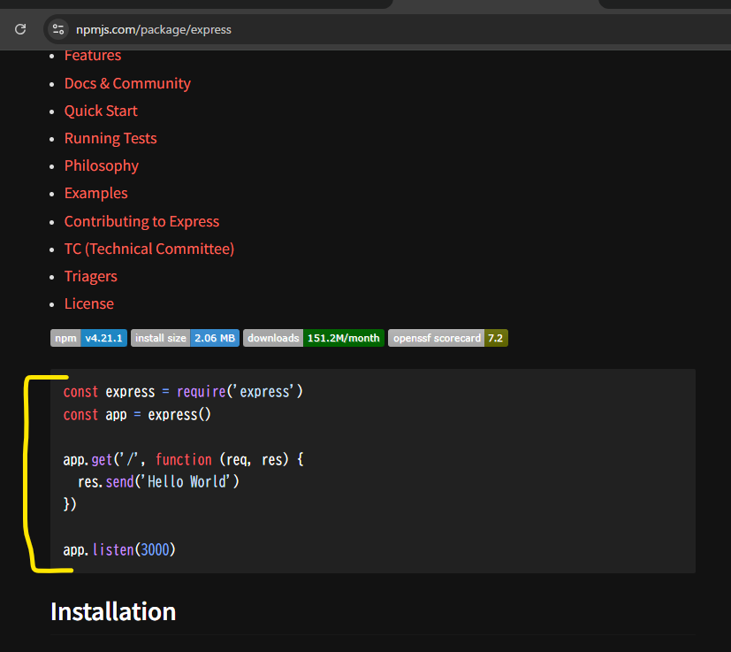Open the downloads 151.2M/month badge
The height and width of the screenshot is (652, 731).
(x=314, y=338)
